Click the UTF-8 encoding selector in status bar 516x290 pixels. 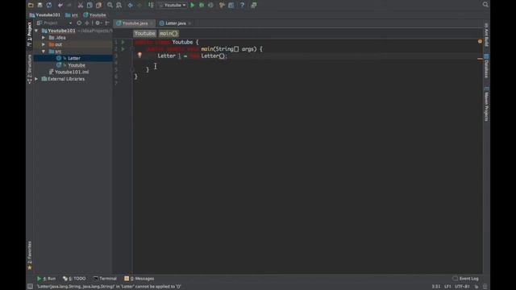pyautogui.click(x=462, y=287)
